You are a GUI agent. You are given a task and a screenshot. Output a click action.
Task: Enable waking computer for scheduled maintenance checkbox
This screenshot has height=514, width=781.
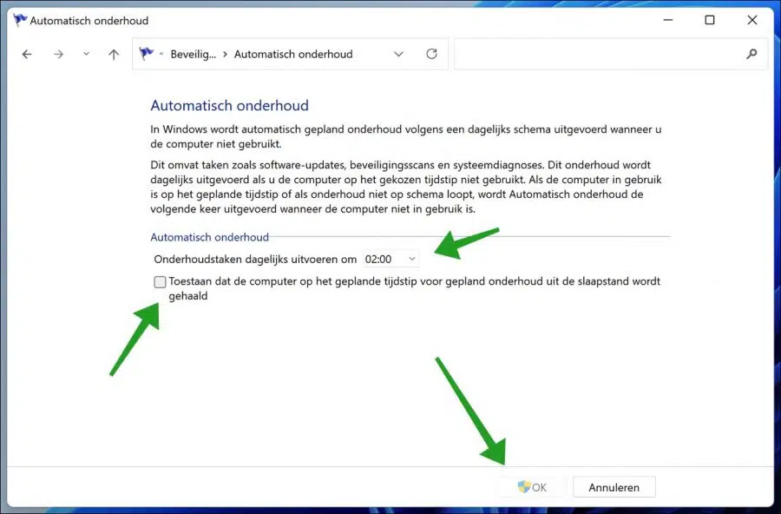(160, 282)
